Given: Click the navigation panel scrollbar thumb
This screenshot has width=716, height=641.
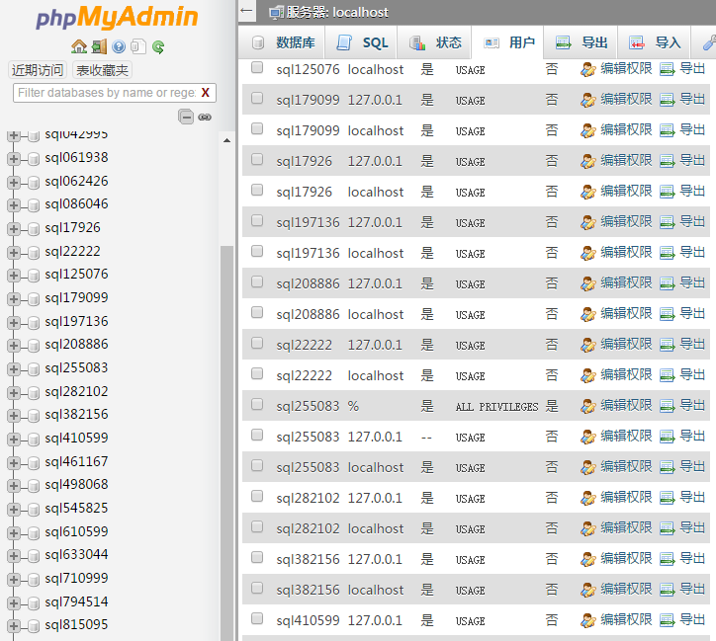Looking at the screenshot, I should click(x=226, y=442).
